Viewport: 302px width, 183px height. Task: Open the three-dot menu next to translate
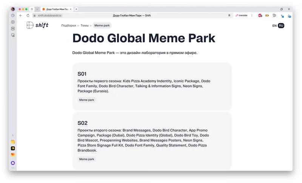[x=252, y=15]
